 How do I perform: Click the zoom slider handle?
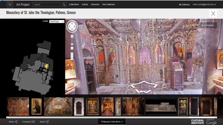tap(72, 44)
